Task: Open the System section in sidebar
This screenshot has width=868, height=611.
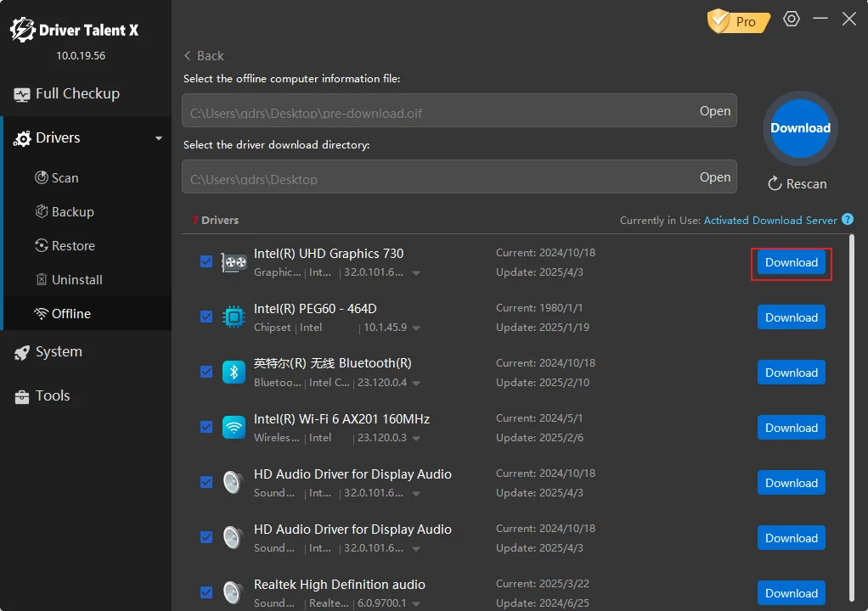Action: (86, 351)
